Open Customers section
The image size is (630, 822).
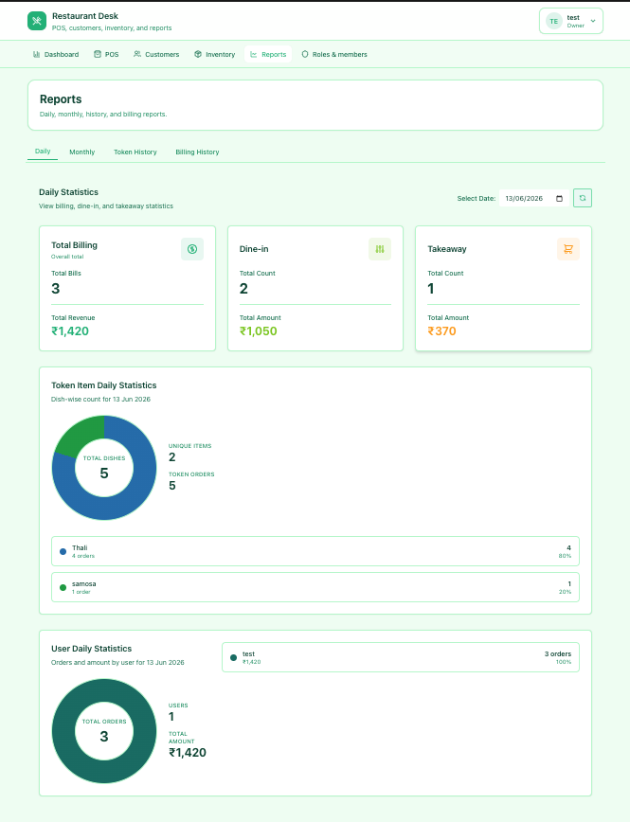point(156,54)
